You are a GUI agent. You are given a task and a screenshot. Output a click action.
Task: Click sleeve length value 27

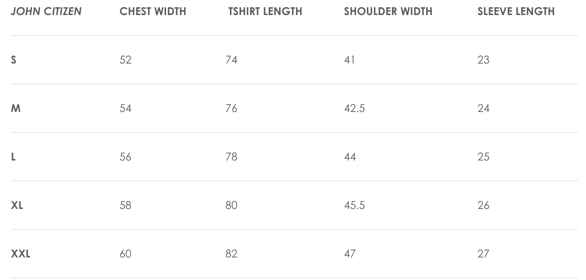click(x=483, y=254)
